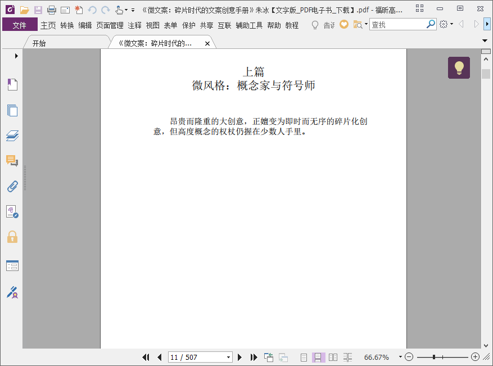Click the vertical scrollbar thumb
This screenshot has width=493, height=366.
pyautogui.click(x=486, y=74)
